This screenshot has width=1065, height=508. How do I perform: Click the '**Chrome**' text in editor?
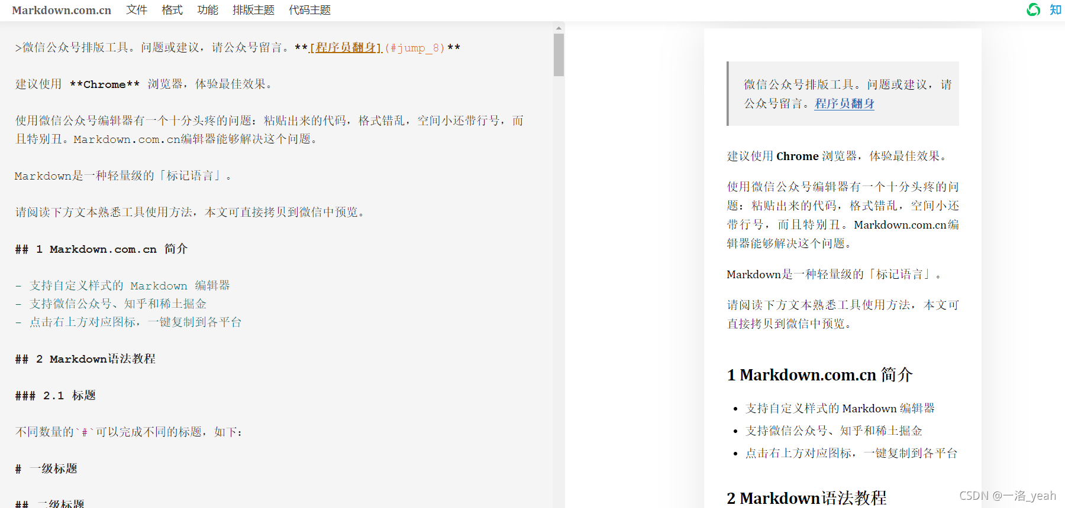point(105,84)
